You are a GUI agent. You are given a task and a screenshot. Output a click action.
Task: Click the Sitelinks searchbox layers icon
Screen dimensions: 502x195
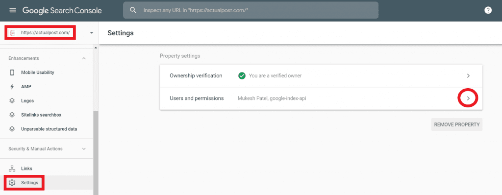(x=12, y=115)
